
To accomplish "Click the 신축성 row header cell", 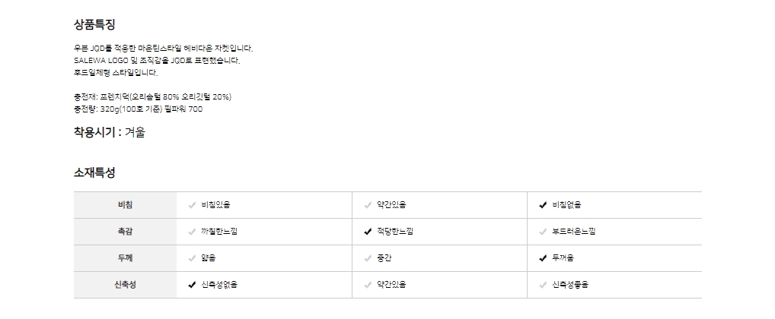I will 125,285.
